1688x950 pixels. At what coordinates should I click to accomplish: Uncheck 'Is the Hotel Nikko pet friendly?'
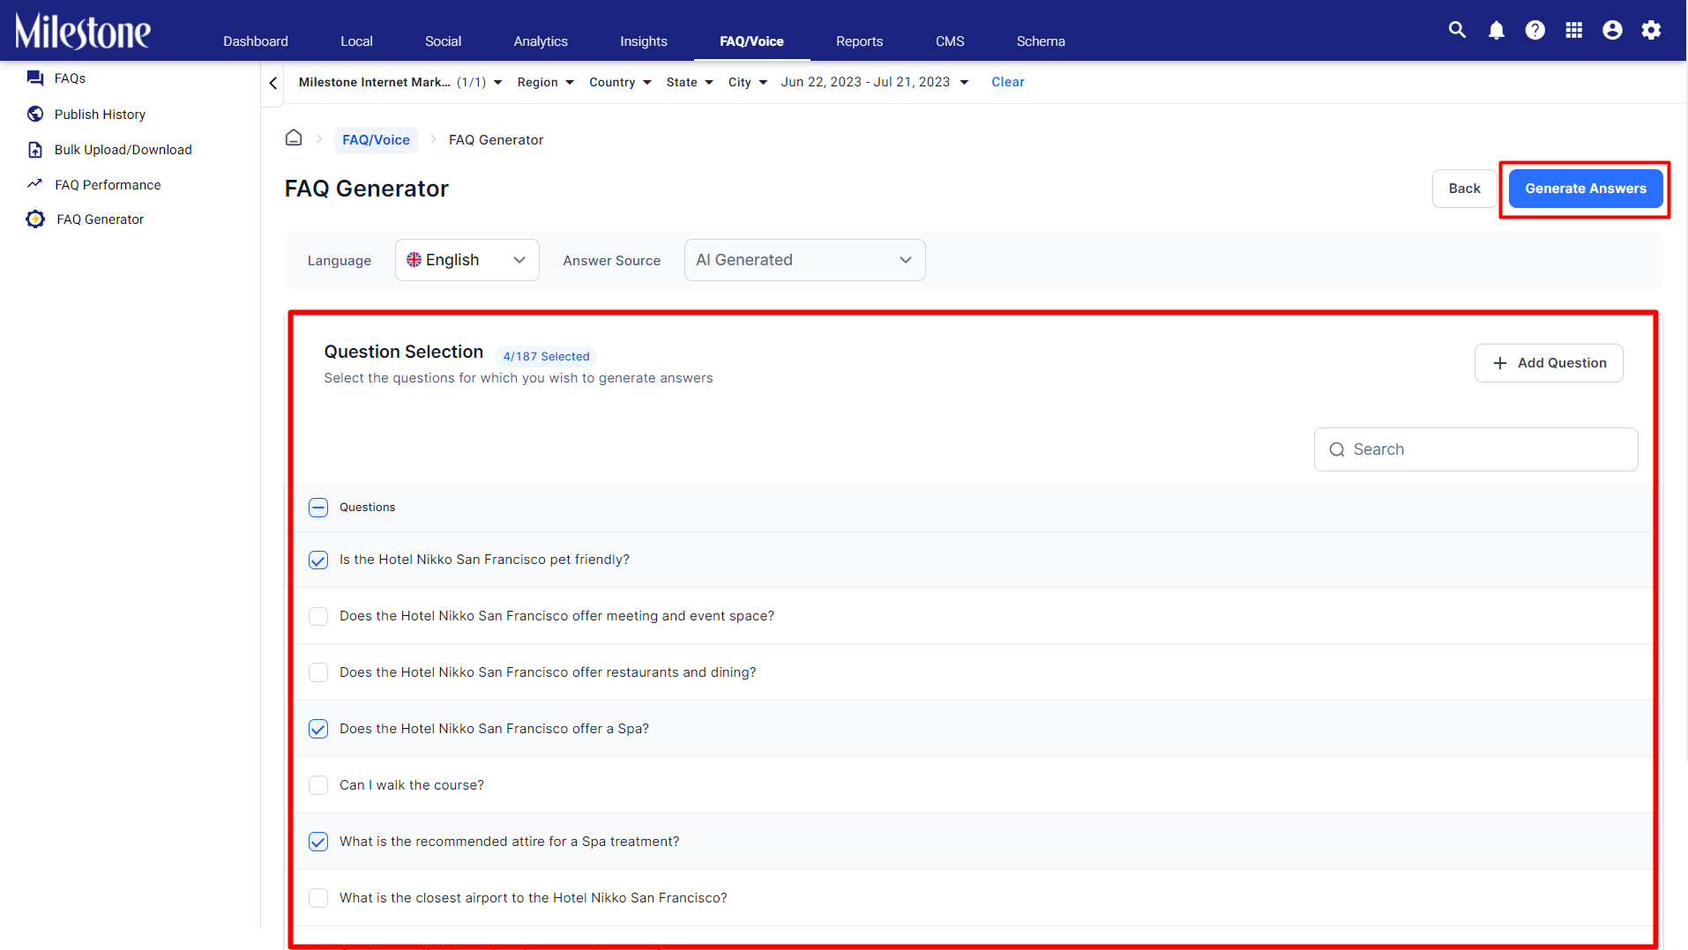(x=318, y=560)
